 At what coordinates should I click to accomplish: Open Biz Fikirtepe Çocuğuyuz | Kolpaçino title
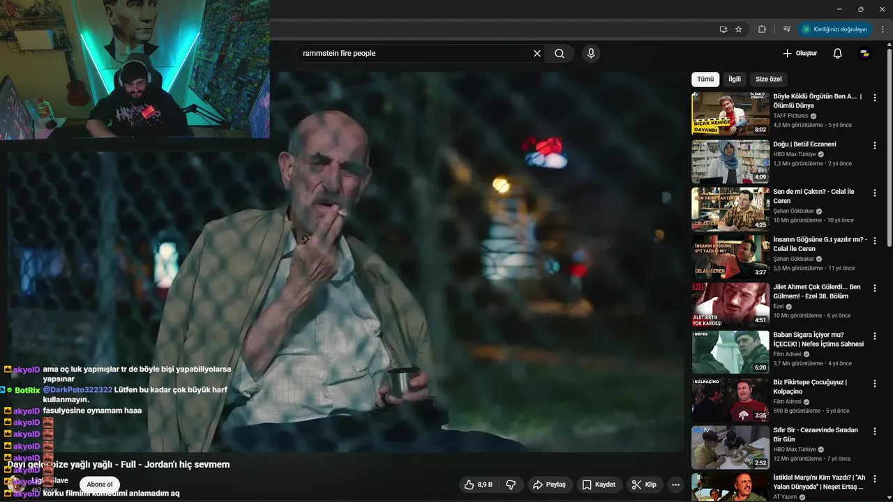[x=810, y=387]
